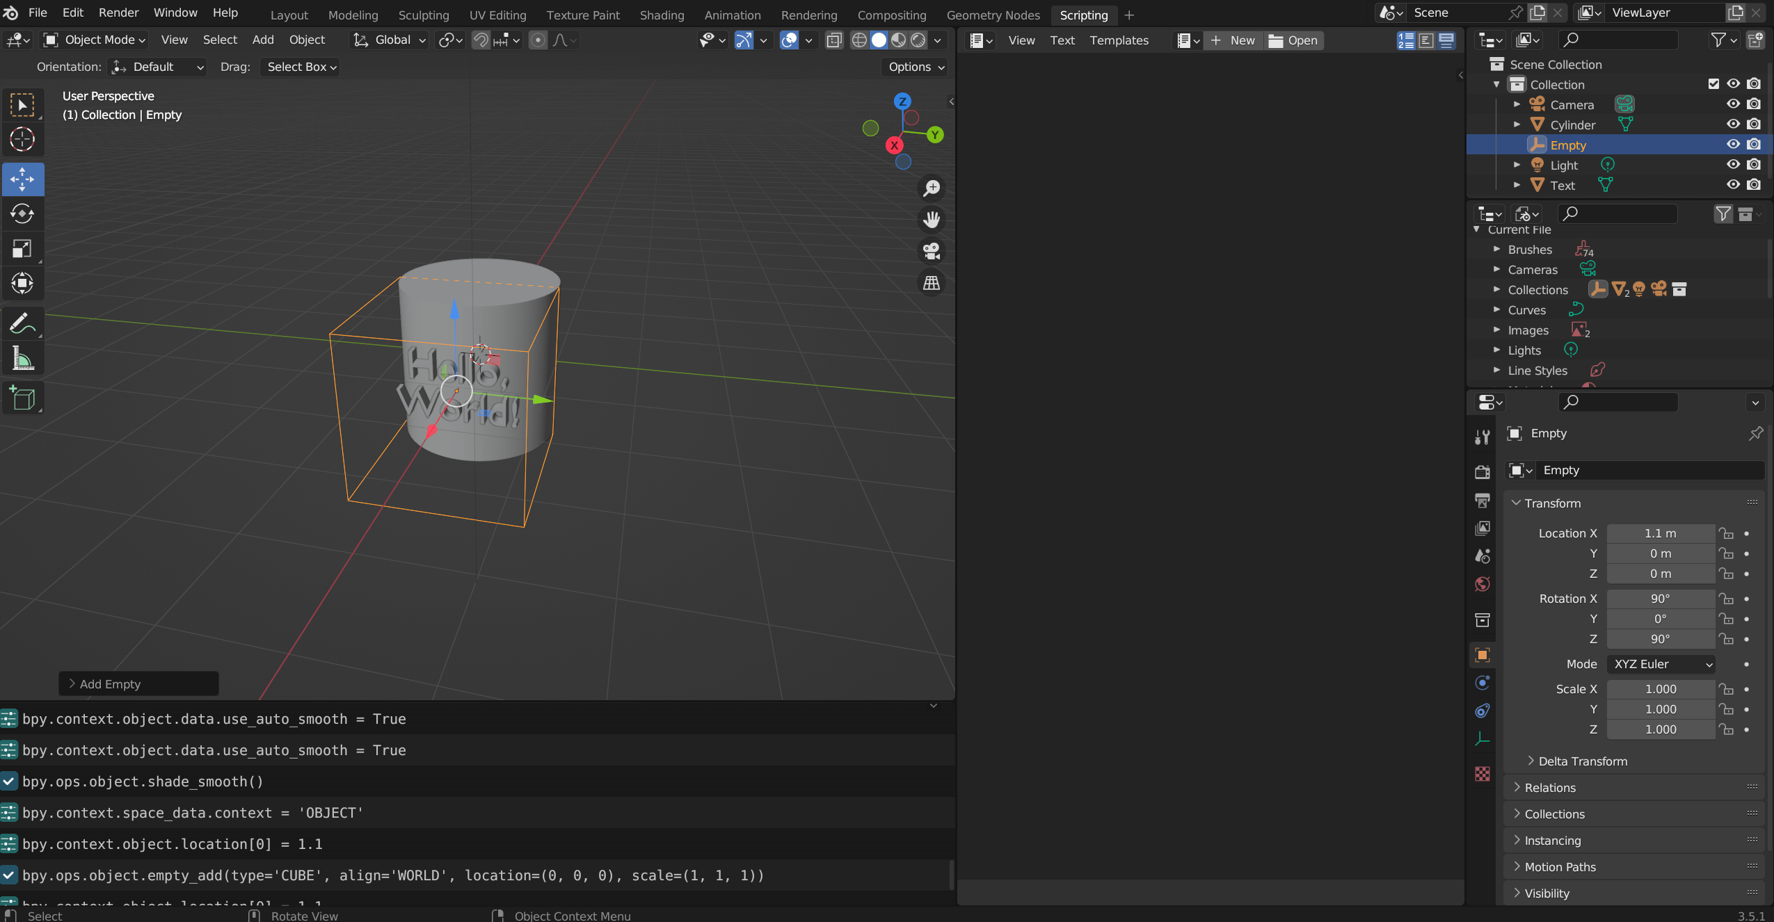Lock the Rotation Z value
Screen dimensions: 1774x922
(x=1726, y=639)
